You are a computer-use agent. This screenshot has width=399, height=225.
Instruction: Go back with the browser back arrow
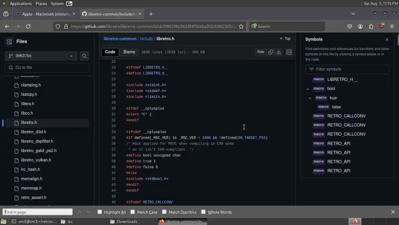(7, 26)
